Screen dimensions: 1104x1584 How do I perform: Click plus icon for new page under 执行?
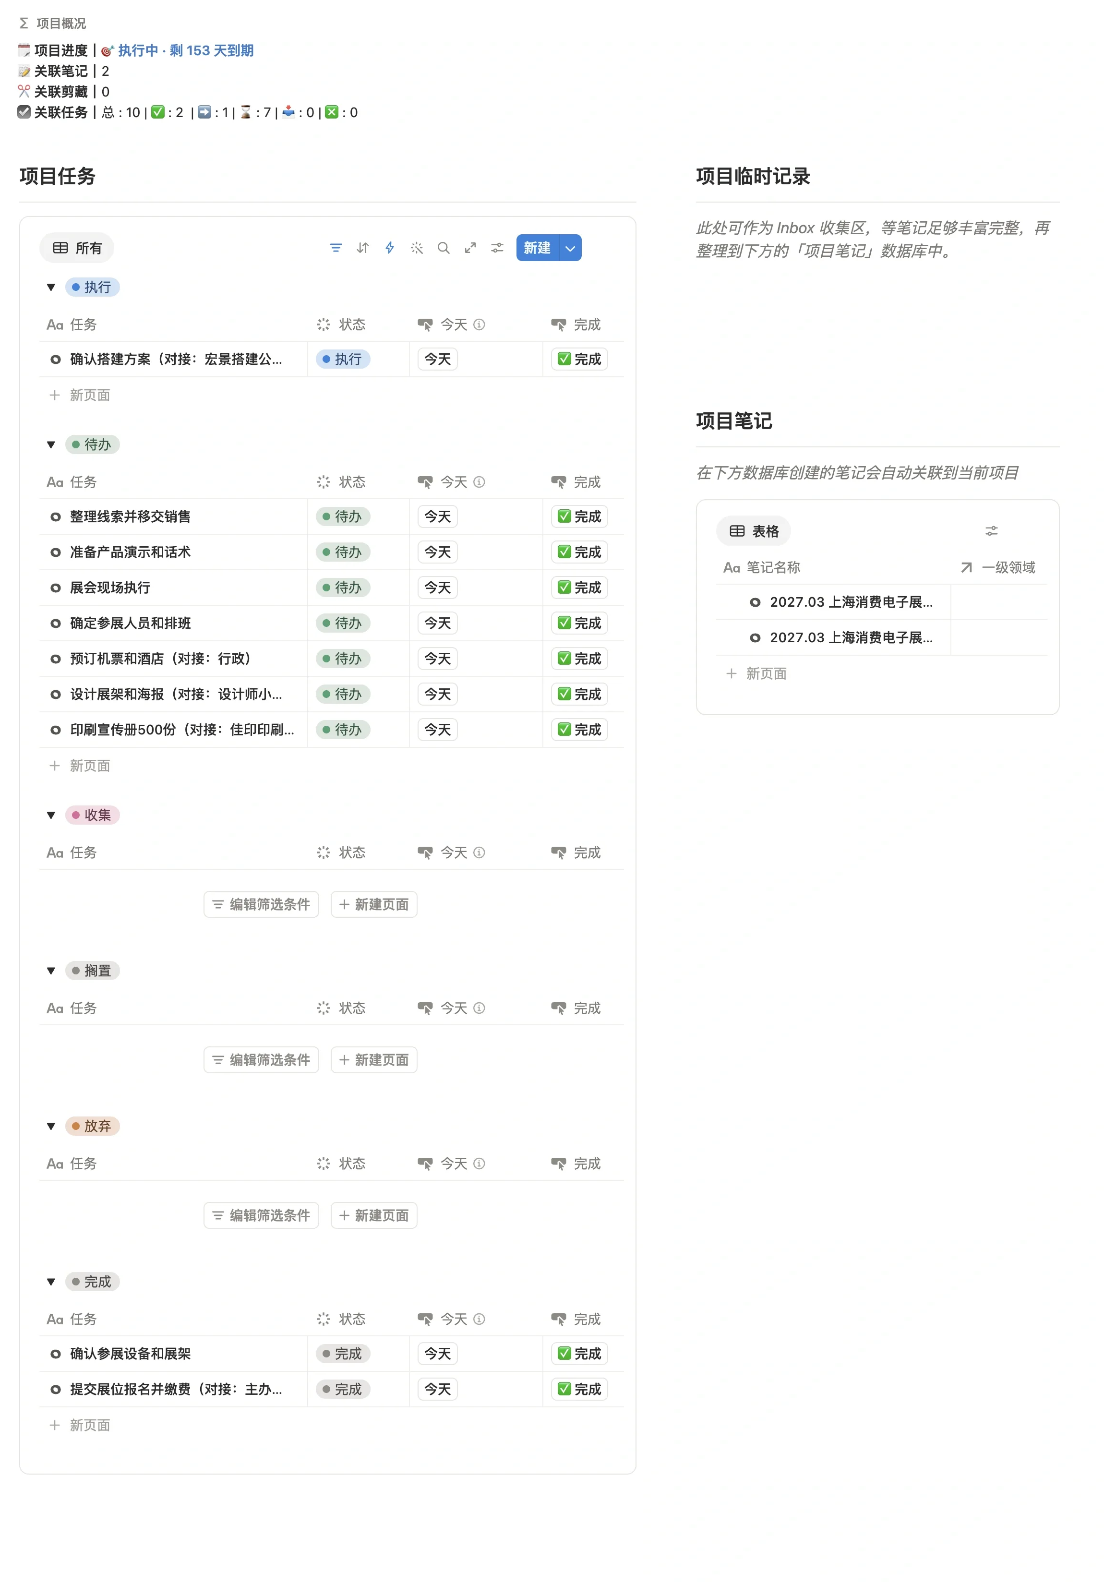click(x=55, y=396)
